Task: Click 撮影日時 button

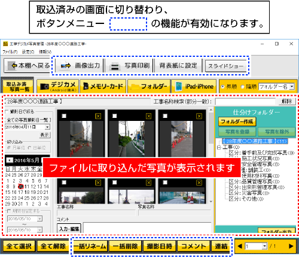Action: pyautogui.click(x=159, y=246)
